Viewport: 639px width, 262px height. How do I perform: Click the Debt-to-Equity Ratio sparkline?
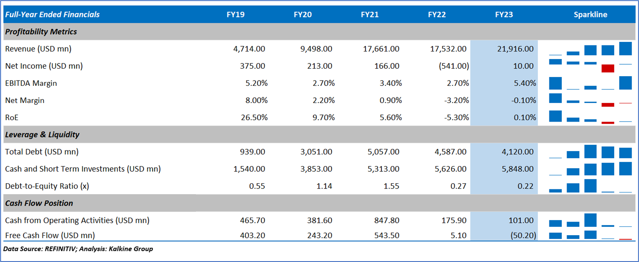coord(590,186)
